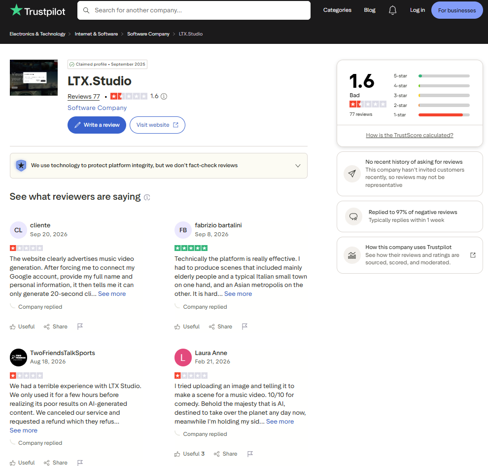This screenshot has width=488, height=466.
Task: Expand Laura Anne's review See more
Action: 280,422
